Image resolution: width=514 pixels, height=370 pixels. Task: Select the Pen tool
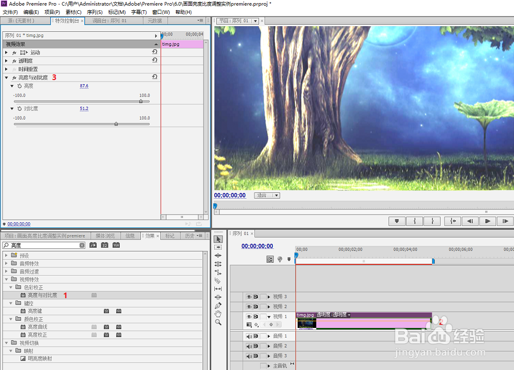(x=218, y=305)
